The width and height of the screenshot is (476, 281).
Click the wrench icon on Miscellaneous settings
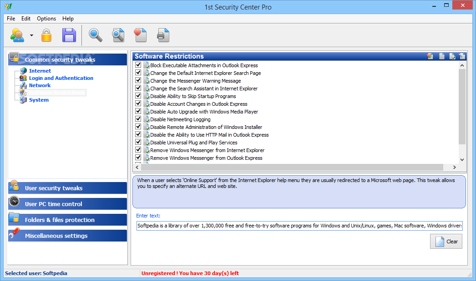pyautogui.click(x=14, y=233)
